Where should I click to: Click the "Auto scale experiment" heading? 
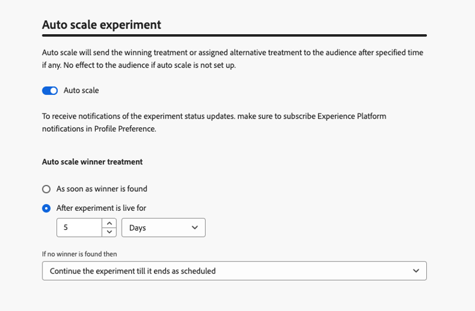tap(101, 25)
